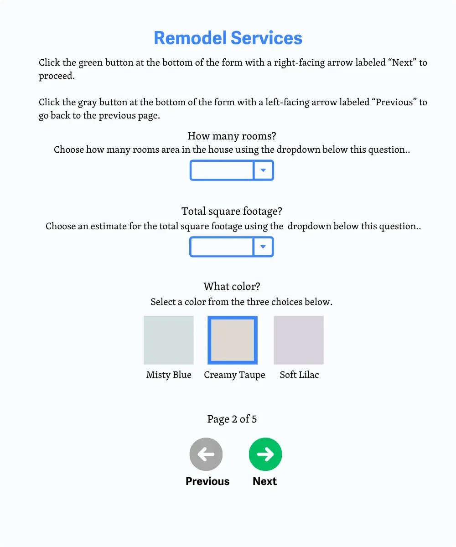Click the 'What color?' question heading
The image size is (456, 547).
(232, 286)
